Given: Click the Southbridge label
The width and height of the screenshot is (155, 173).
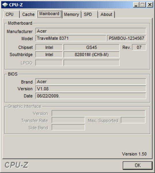Looking at the screenshot, I should pyautogui.click(x=21, y=54).
